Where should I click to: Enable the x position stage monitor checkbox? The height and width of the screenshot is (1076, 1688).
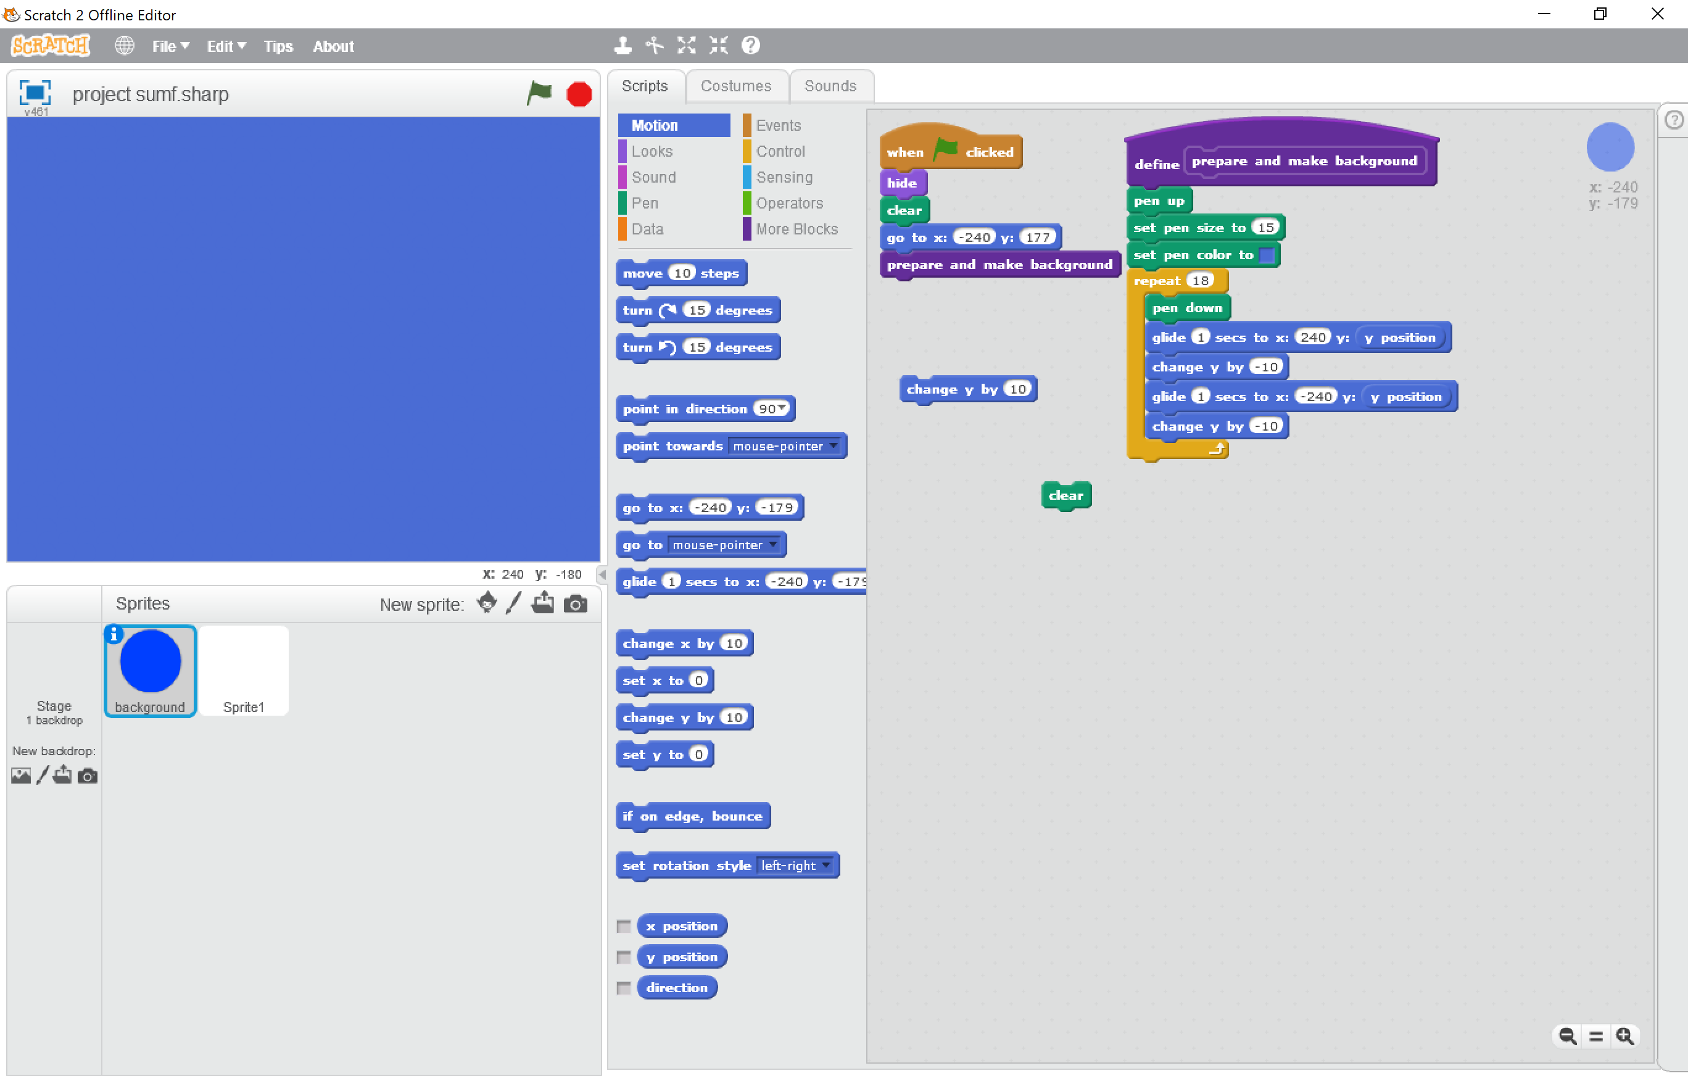coord(624,926)
